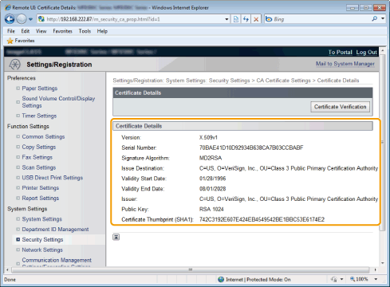Open the Tools menu
The width and height of the screenshot is (390, 287).
tap(85, 31)
